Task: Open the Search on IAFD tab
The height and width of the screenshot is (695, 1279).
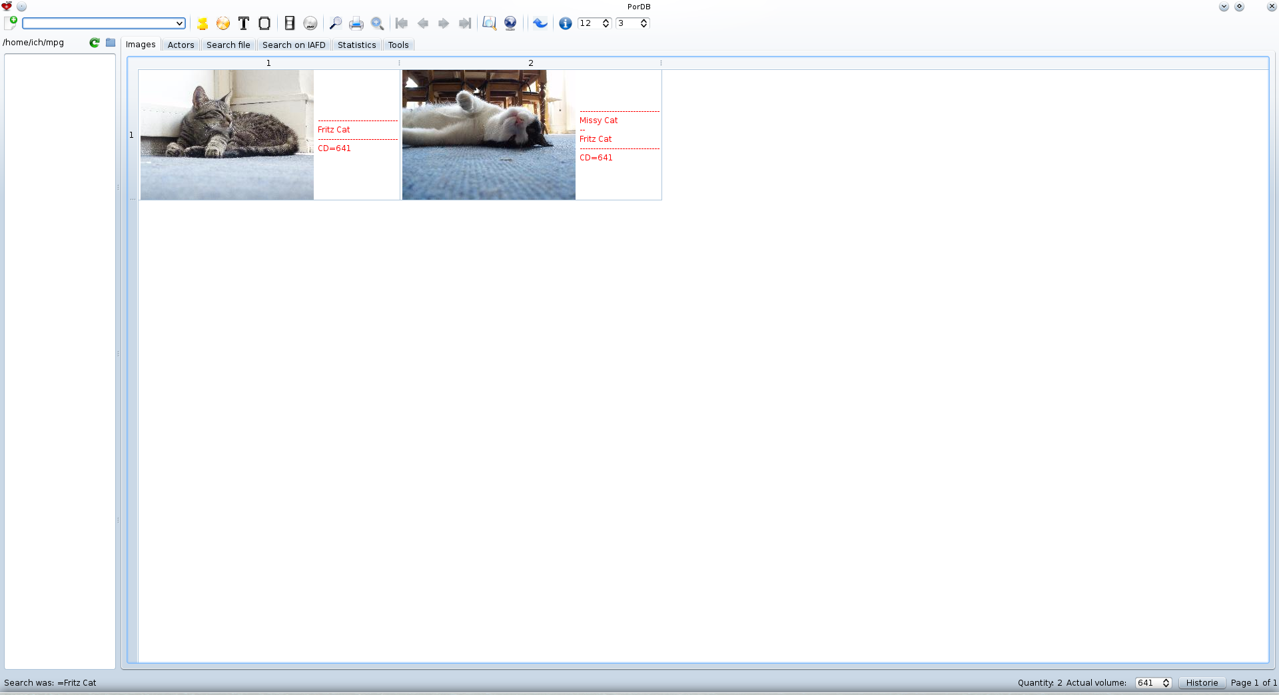Action: (294, 45)
